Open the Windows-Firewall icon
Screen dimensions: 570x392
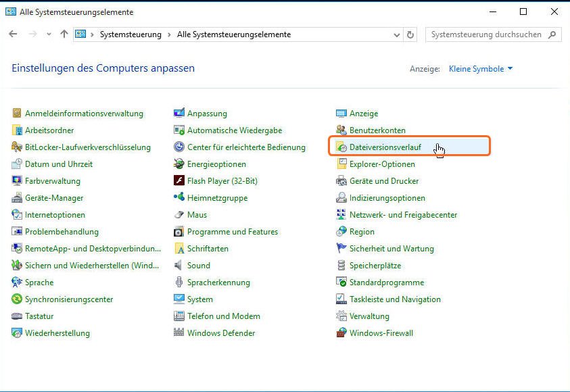pos(342,333)
